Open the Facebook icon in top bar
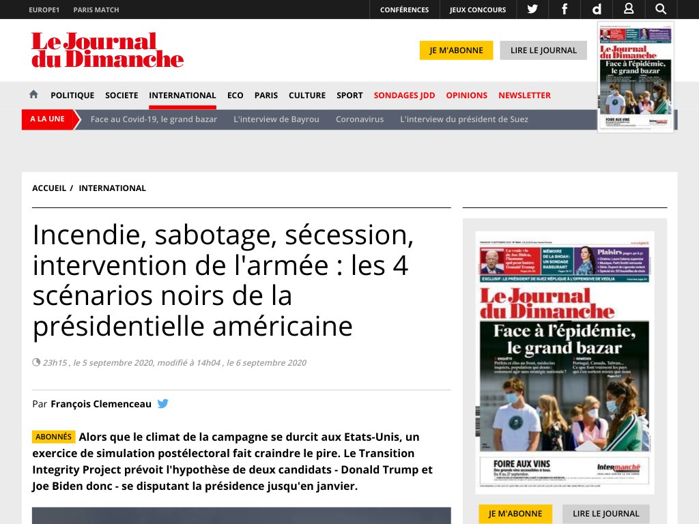Screen dimensions: 699x524 (x=565, y=10)
